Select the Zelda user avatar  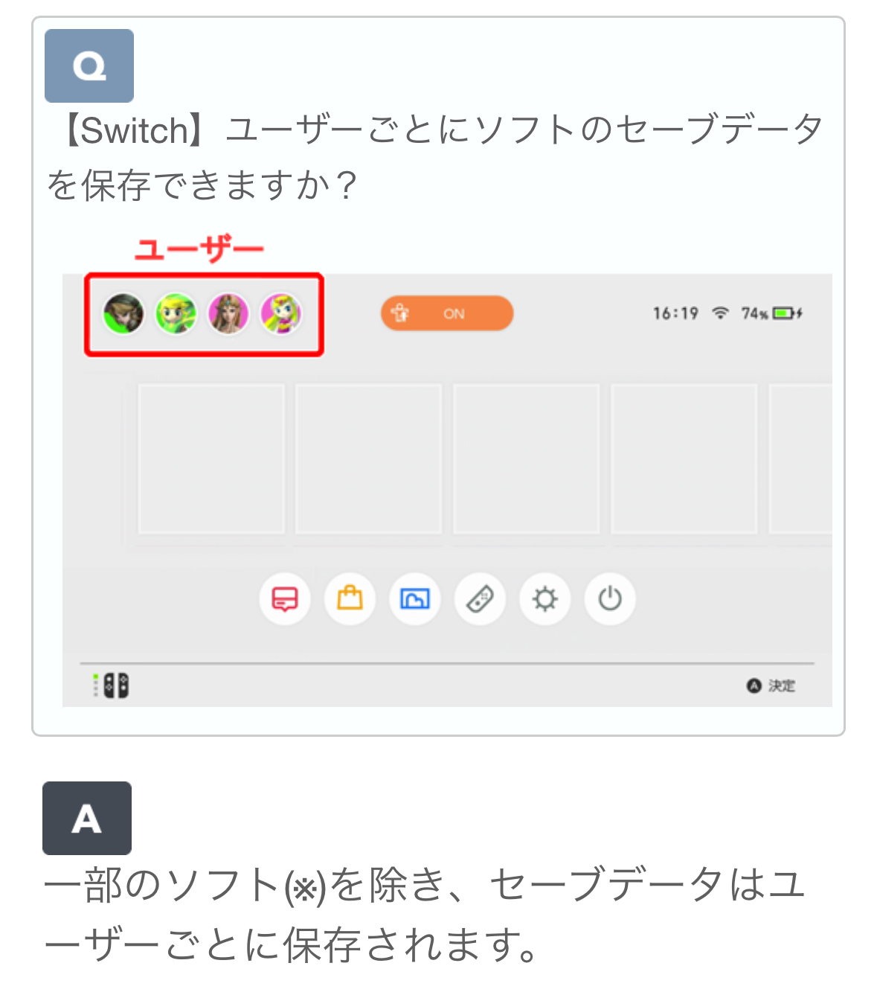228,313
